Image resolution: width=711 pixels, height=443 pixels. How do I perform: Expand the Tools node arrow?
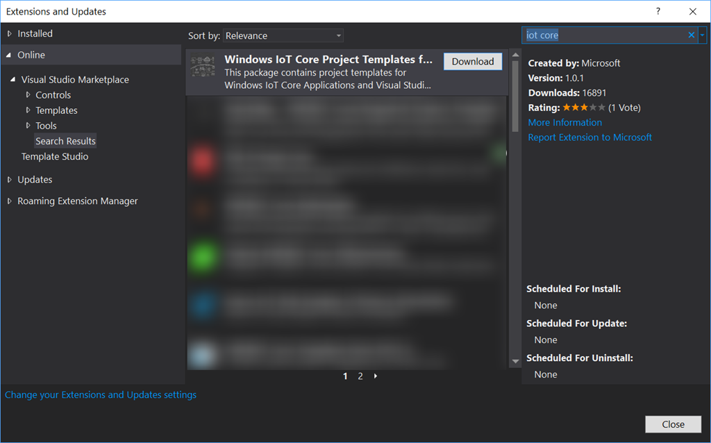click(28, 126)
